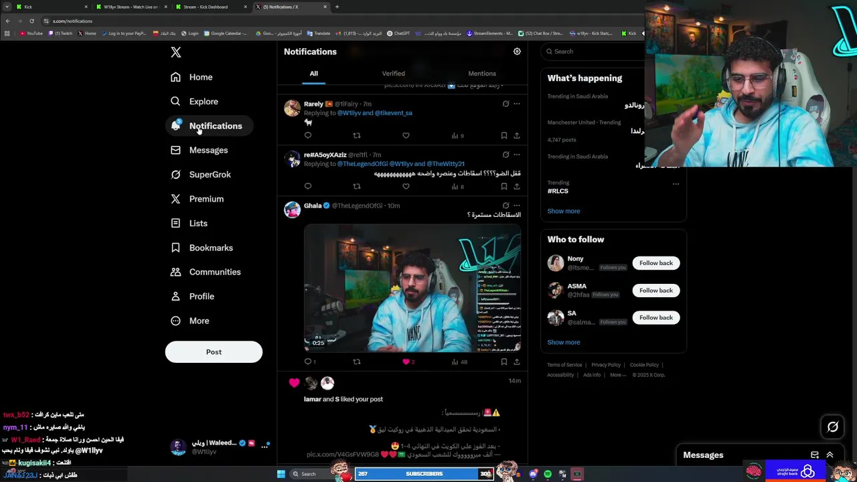Switch to the All notifications tab

tap(313, 74)
